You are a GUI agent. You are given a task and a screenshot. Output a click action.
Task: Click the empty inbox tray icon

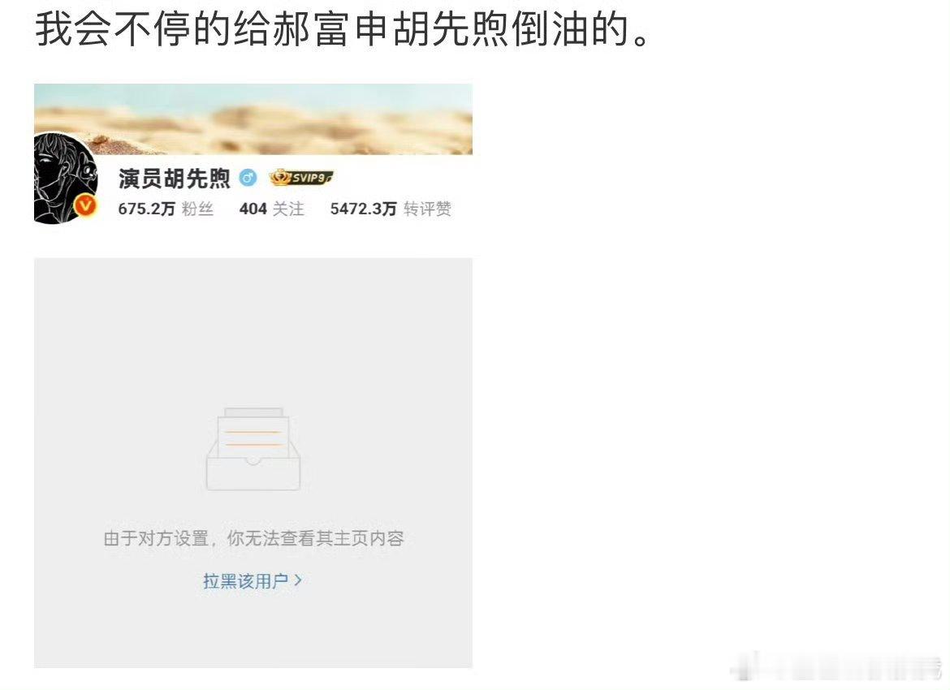(253, 449)
